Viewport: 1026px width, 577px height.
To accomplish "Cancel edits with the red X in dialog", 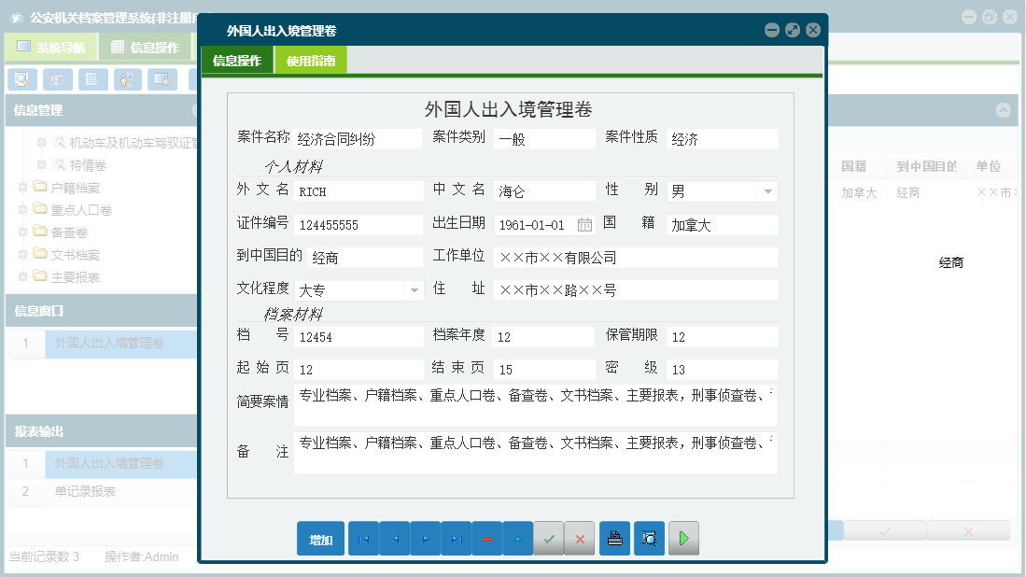I will click(x=580, y=539).
